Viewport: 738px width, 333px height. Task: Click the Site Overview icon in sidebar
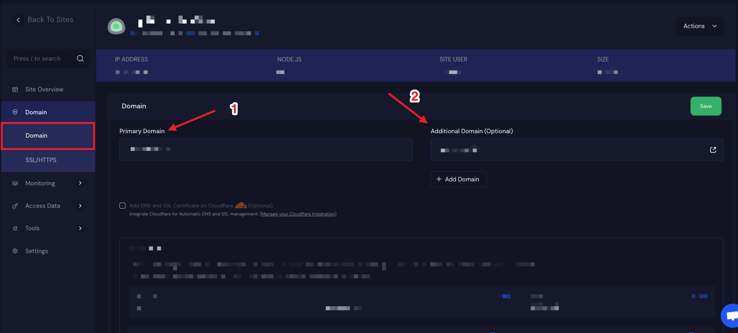[x=15, y=89]
